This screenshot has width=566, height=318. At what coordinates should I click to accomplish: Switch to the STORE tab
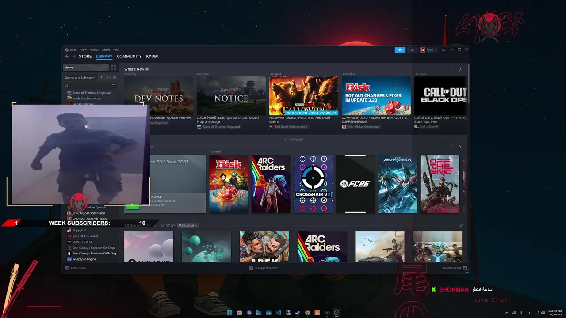[85, 56]
